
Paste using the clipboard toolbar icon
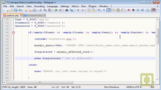coord(50,10)
